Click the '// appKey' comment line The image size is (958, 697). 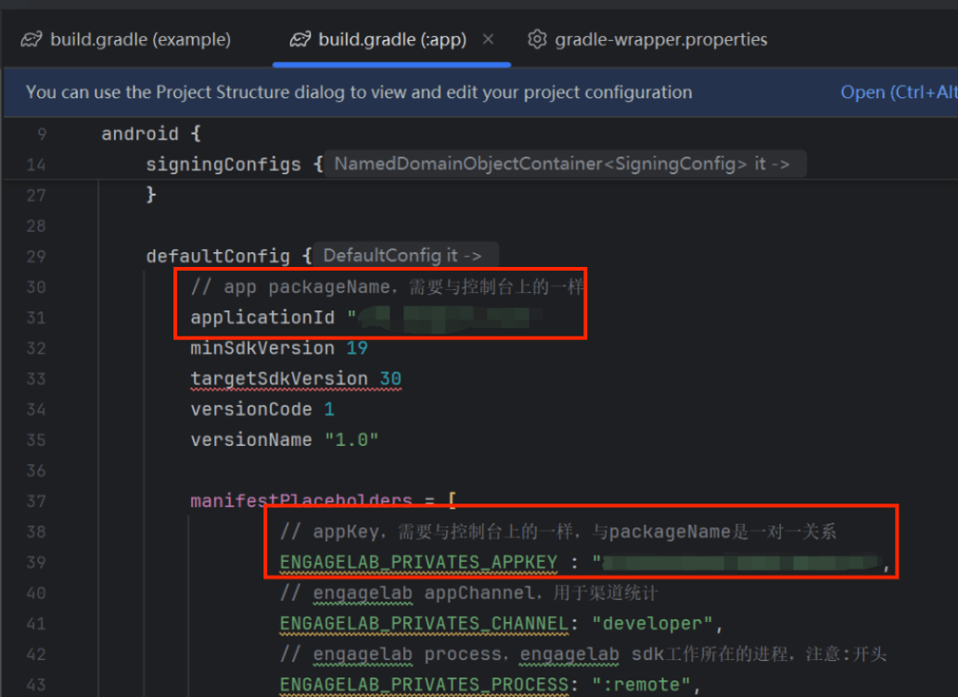557,531
